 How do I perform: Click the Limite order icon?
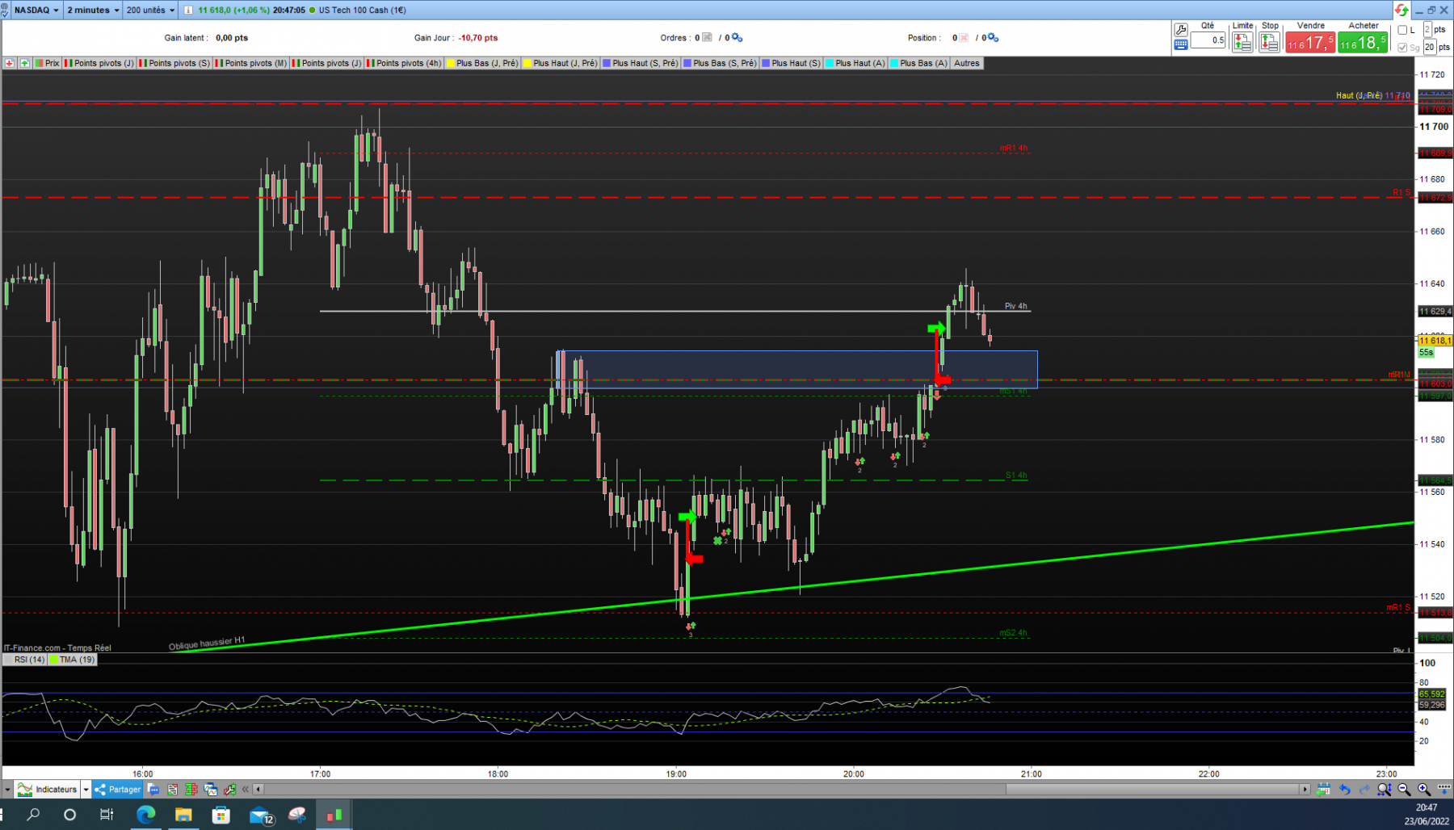coord(1242,42)
